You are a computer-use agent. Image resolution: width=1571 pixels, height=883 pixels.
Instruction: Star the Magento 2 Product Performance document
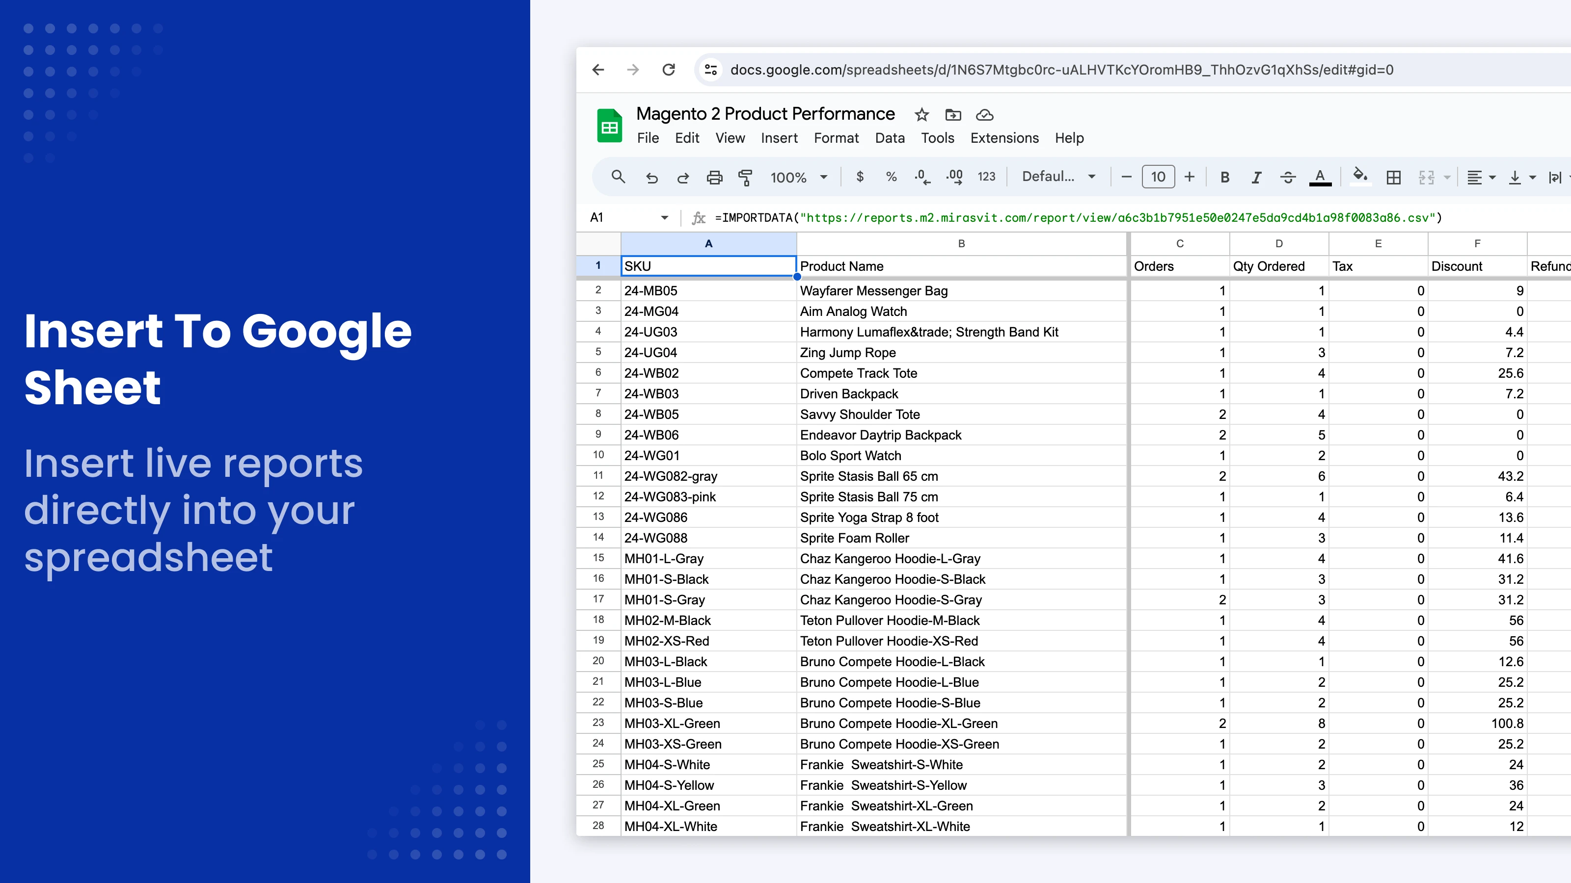pyautogui.click(x=921, y=115)
